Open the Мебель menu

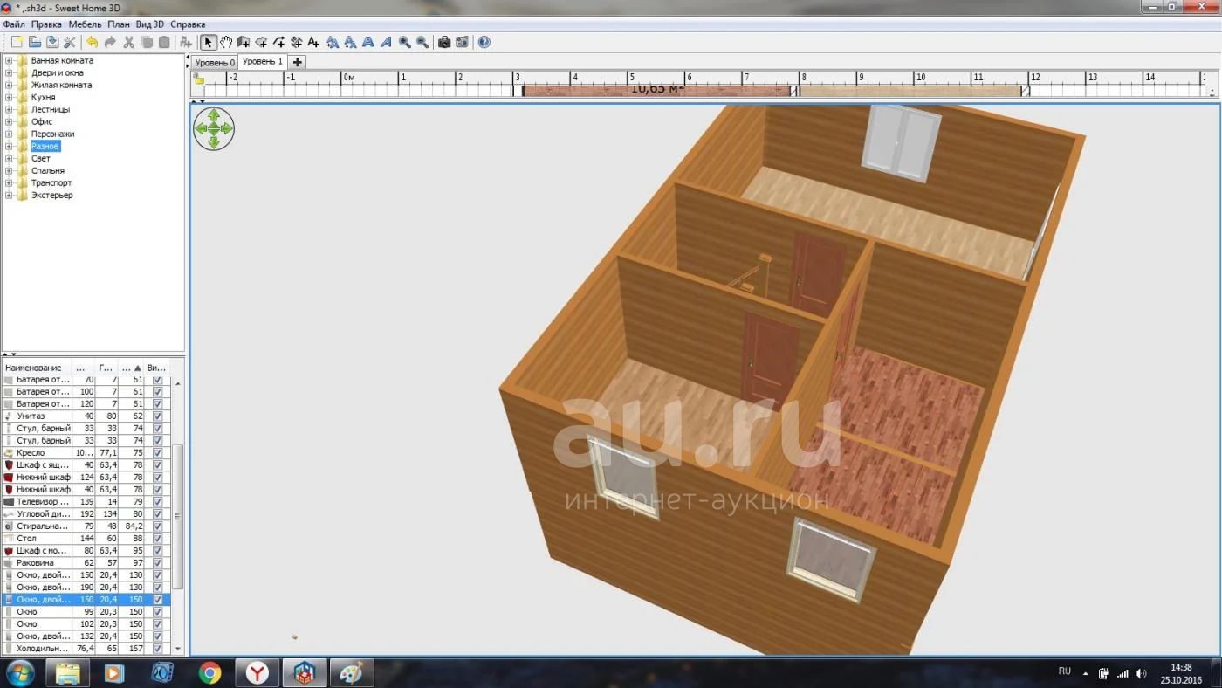click(85, 24)
